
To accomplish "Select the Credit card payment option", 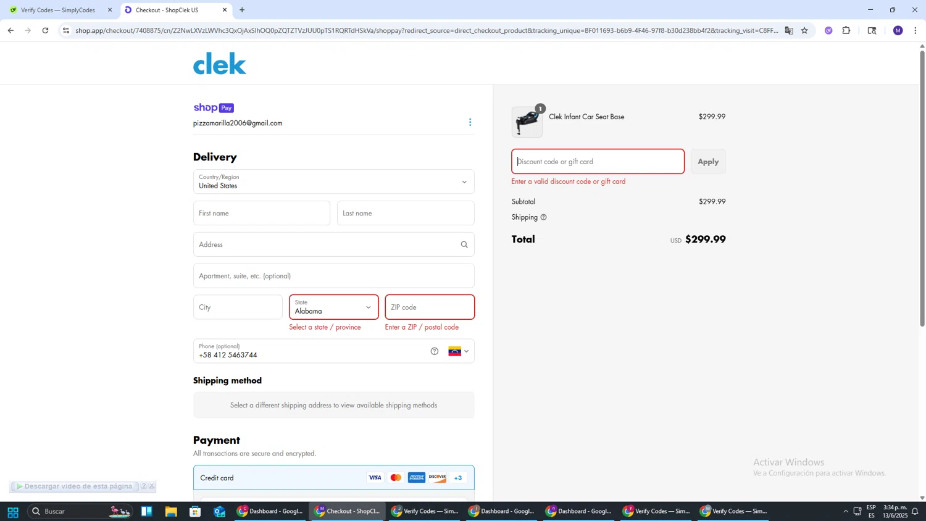I will point(334,478).
